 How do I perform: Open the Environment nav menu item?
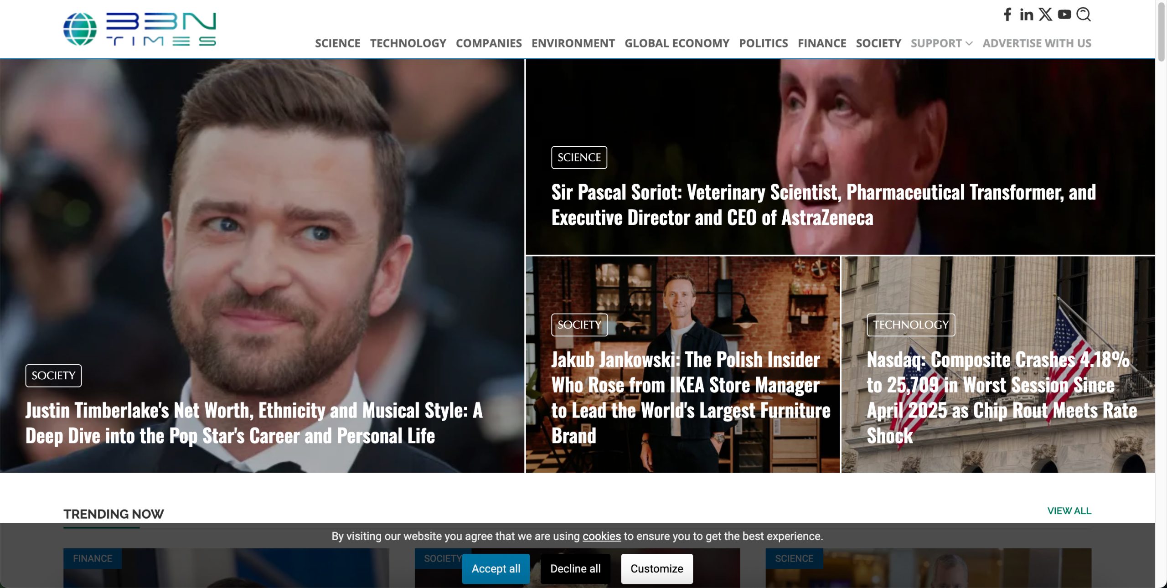pyautogui.click(x=573, y=43)
